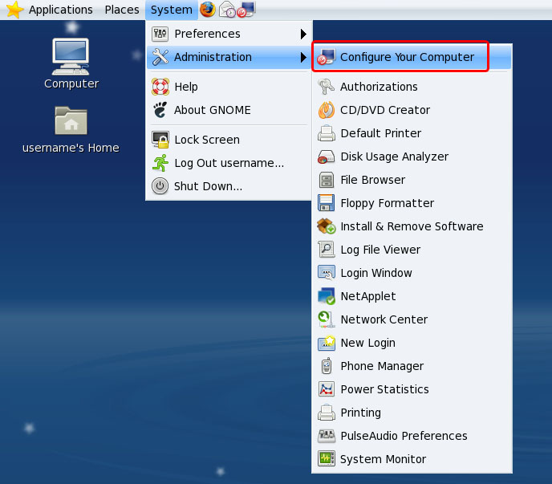Choose About GNOME label
Screen dimensions: 552x484
(213, 110)
